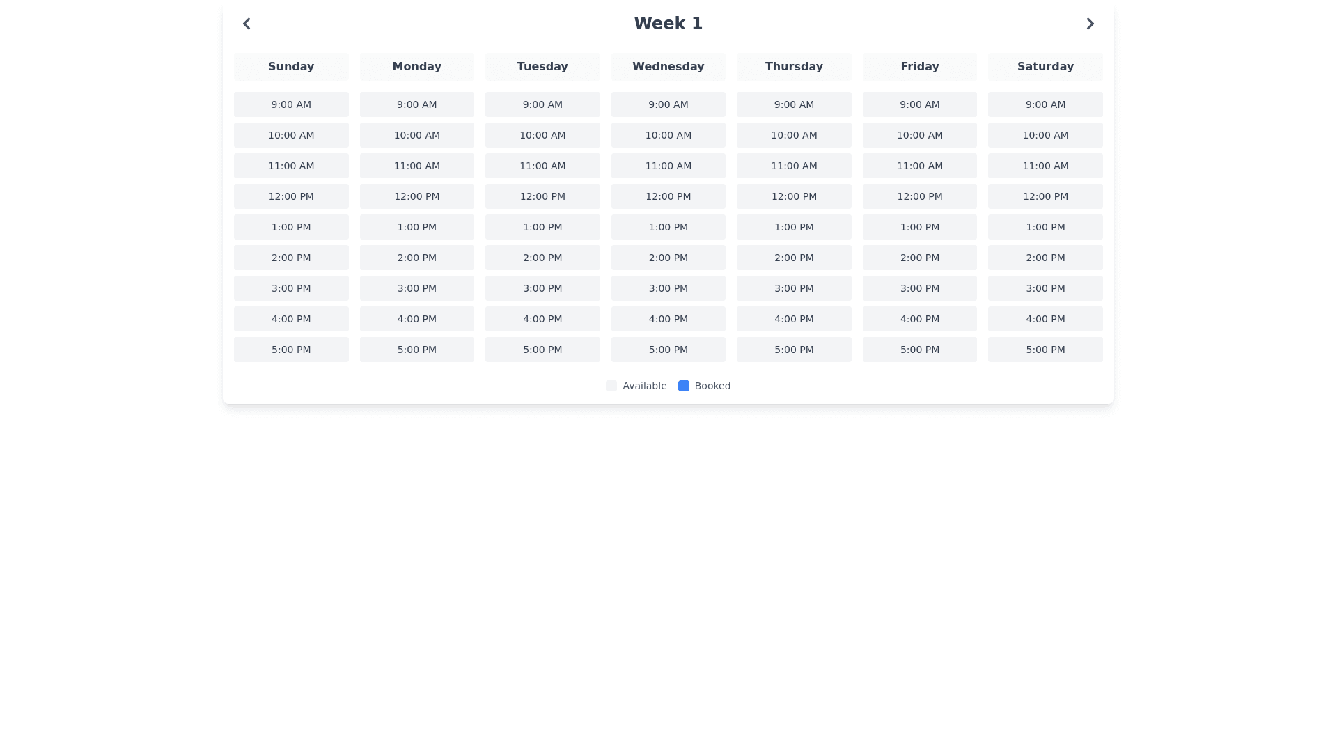The height and width of the screenshot is (752, 1337).
Task: Click the blue Booked legend swatch
Action: (683, 386)
